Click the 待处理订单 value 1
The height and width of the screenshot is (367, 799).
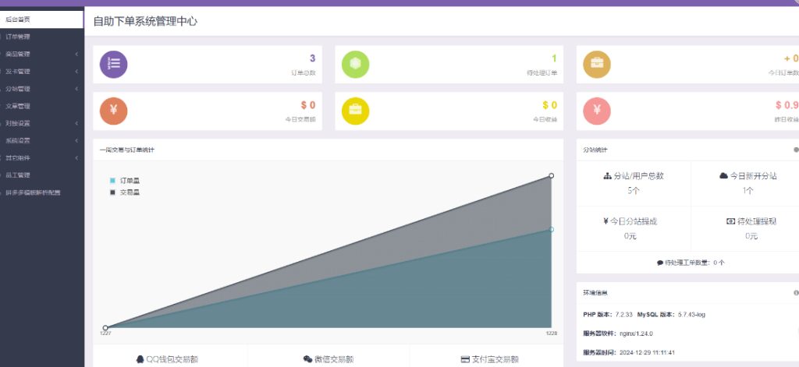[554, 58]
